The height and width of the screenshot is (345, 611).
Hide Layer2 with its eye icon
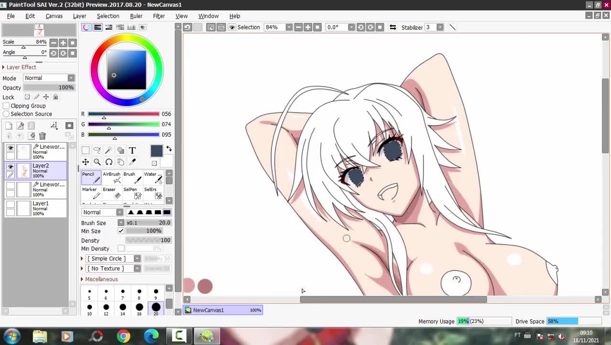click(x=11, y=167)
